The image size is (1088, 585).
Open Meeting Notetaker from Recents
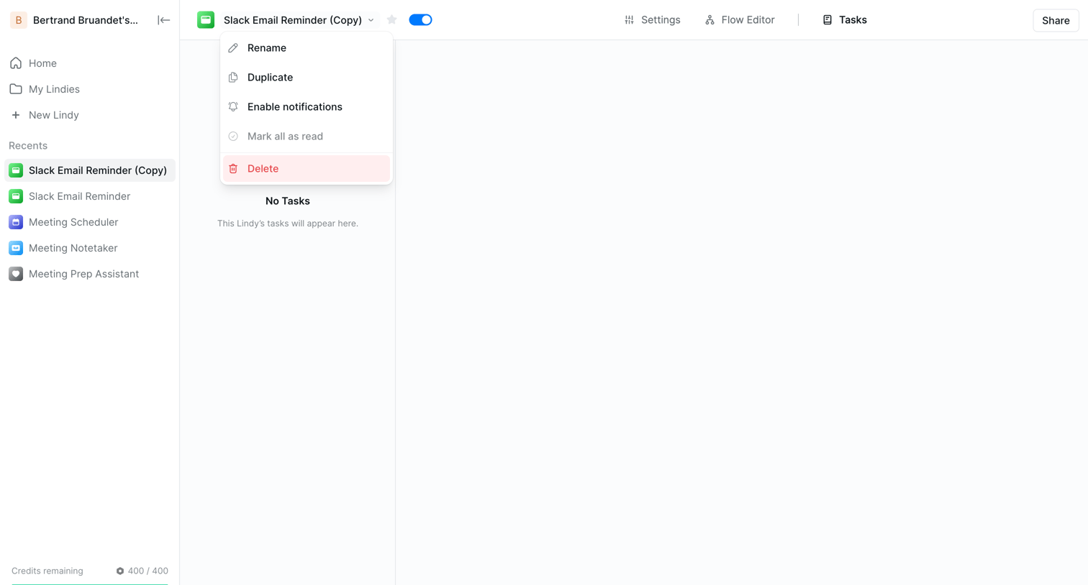point(90,248)
